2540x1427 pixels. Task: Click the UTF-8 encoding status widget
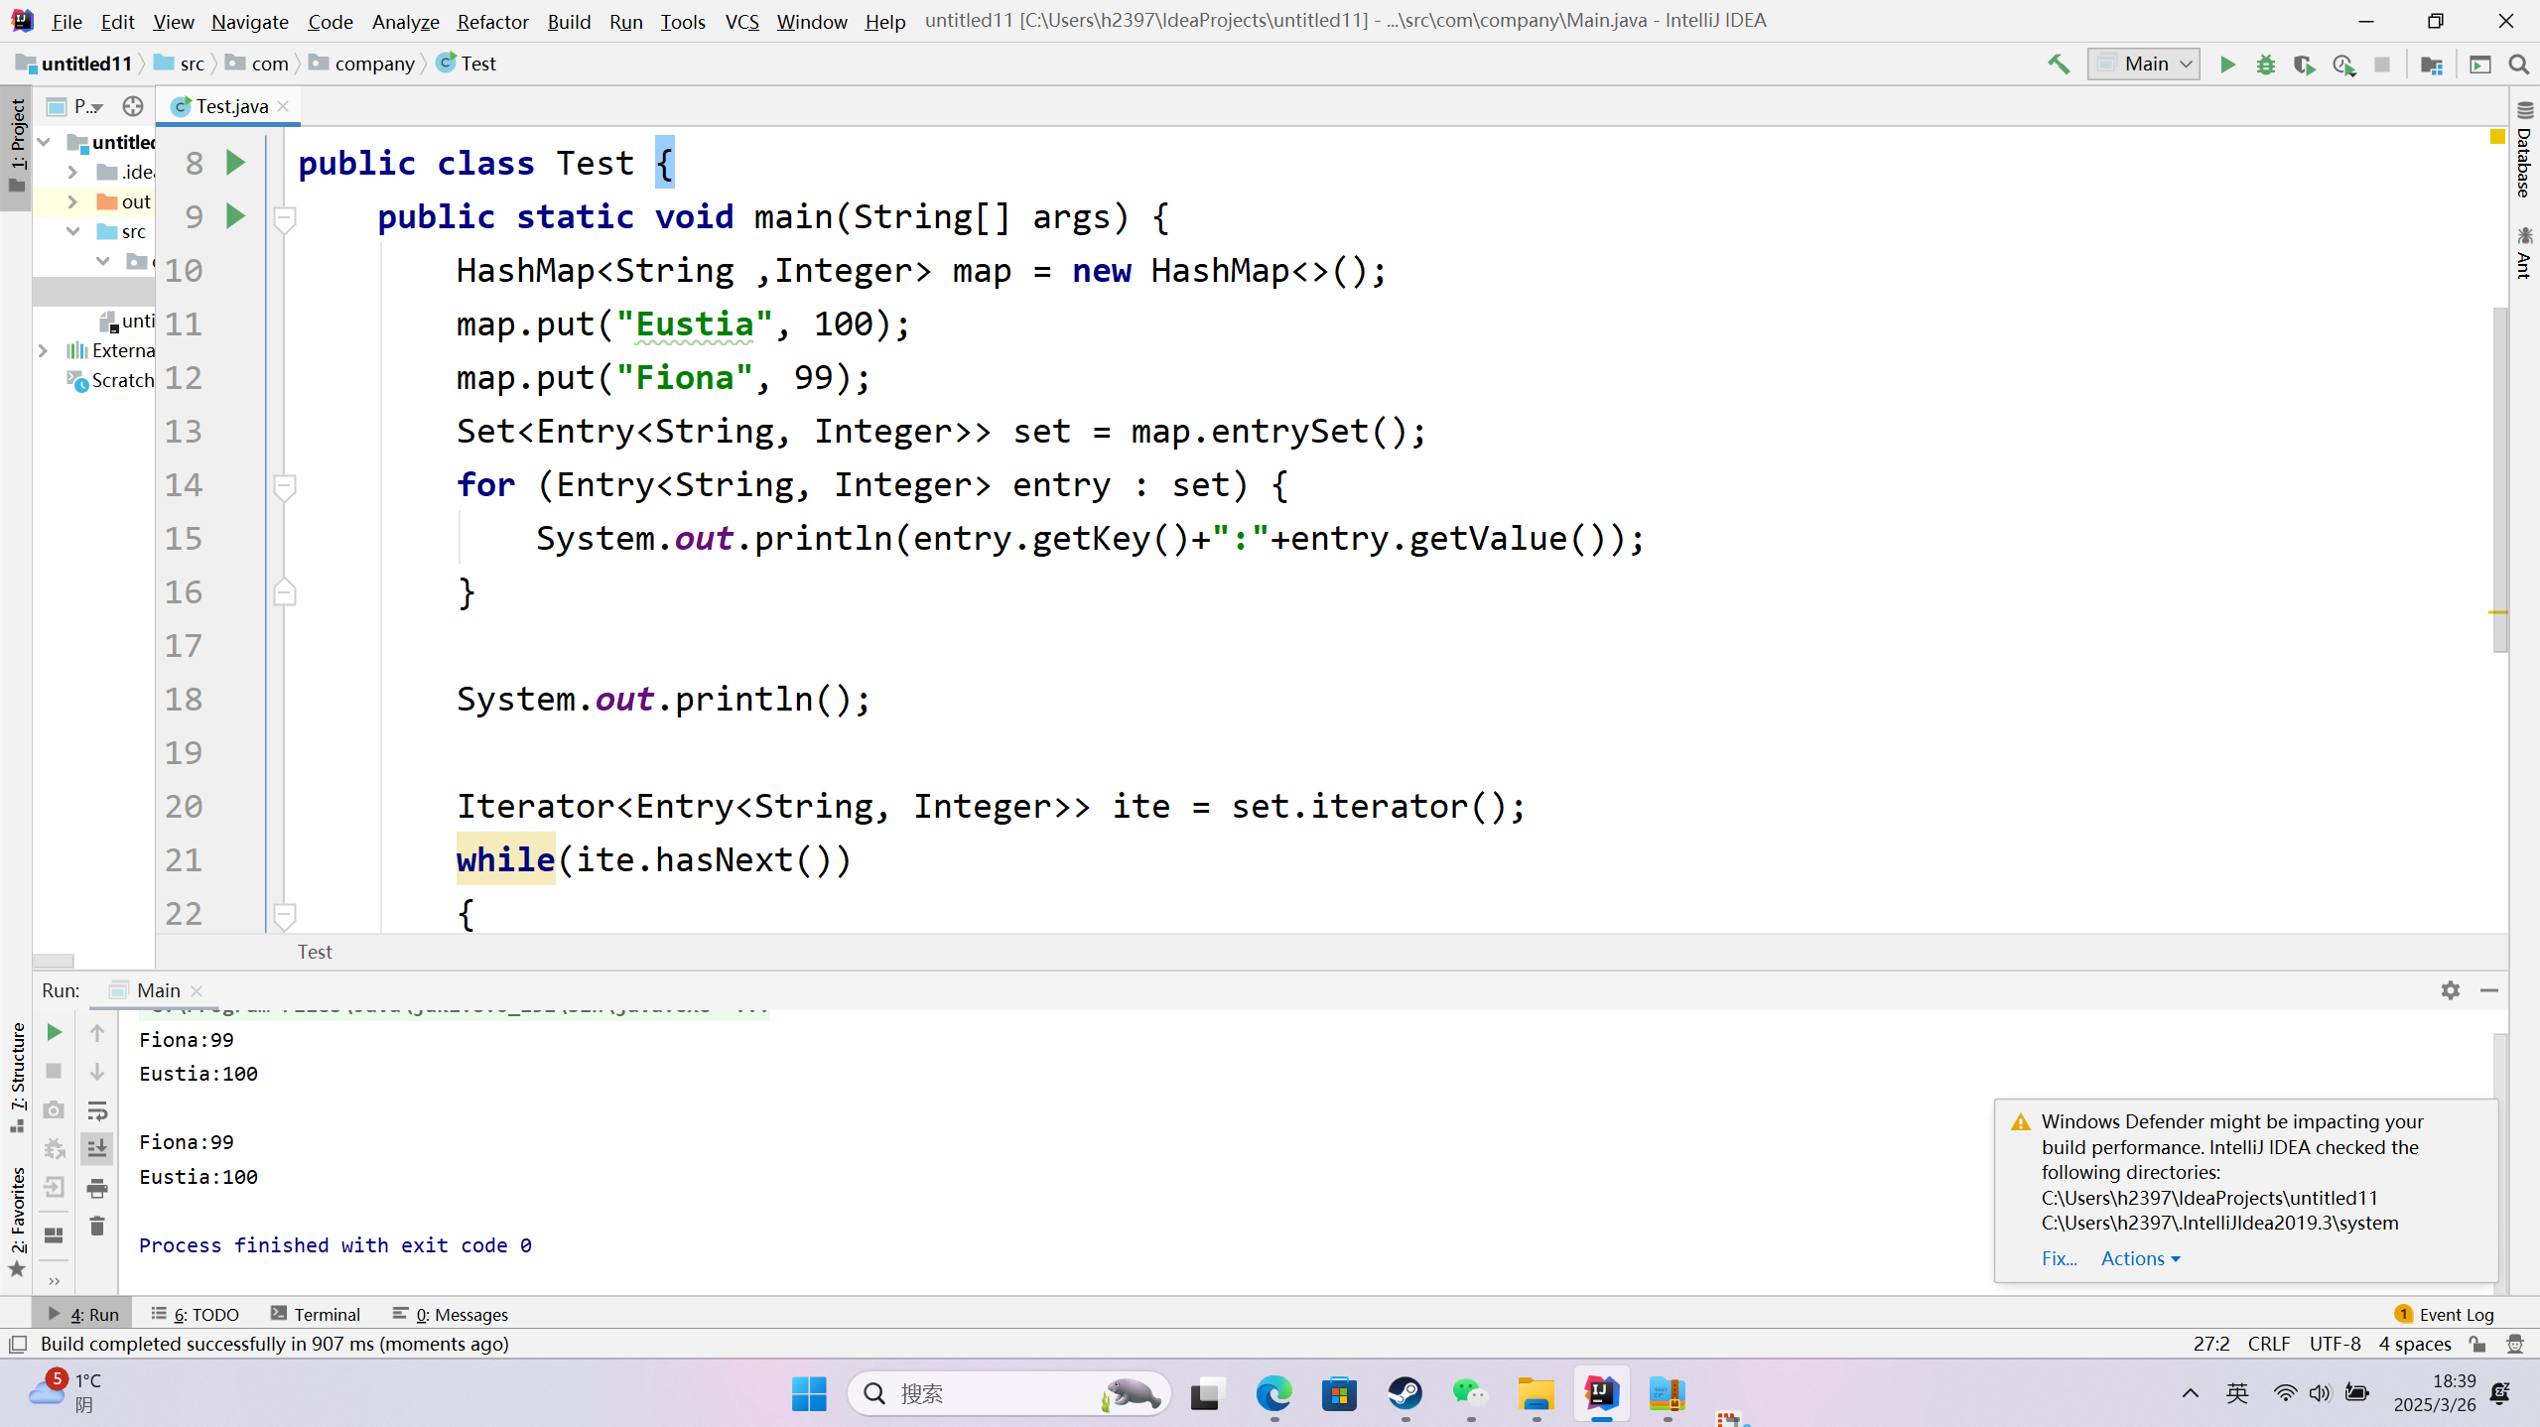click(x=2335, y=1344)
